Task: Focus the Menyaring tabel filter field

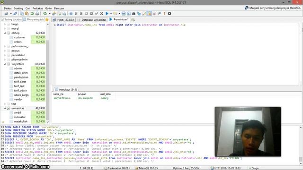Action: click(x=33, y=19)
